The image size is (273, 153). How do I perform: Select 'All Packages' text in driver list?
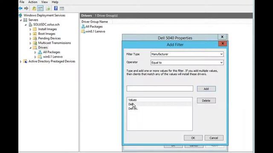tap(94, 26)
